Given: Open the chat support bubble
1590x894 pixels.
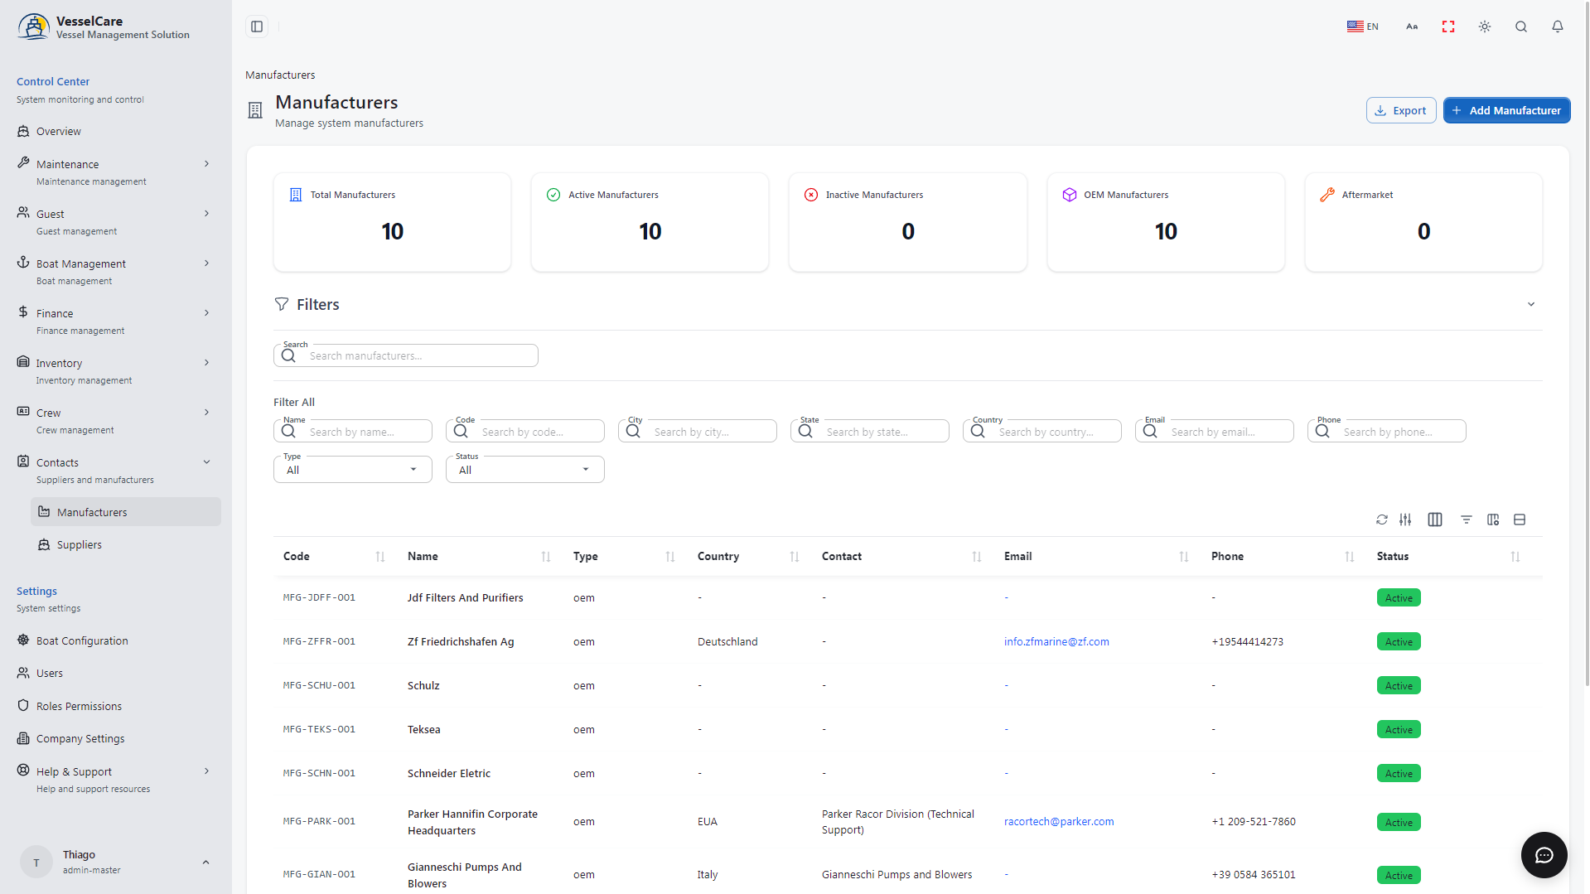Looking at the screenshot, I should coord(1544,855).
